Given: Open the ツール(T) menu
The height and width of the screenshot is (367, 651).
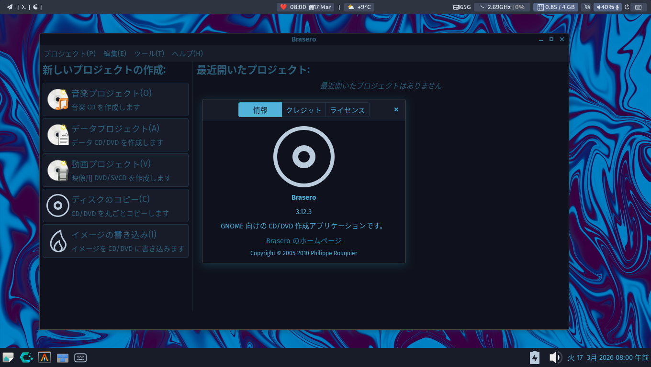Looking at the screenshot, I should (149, 54).
